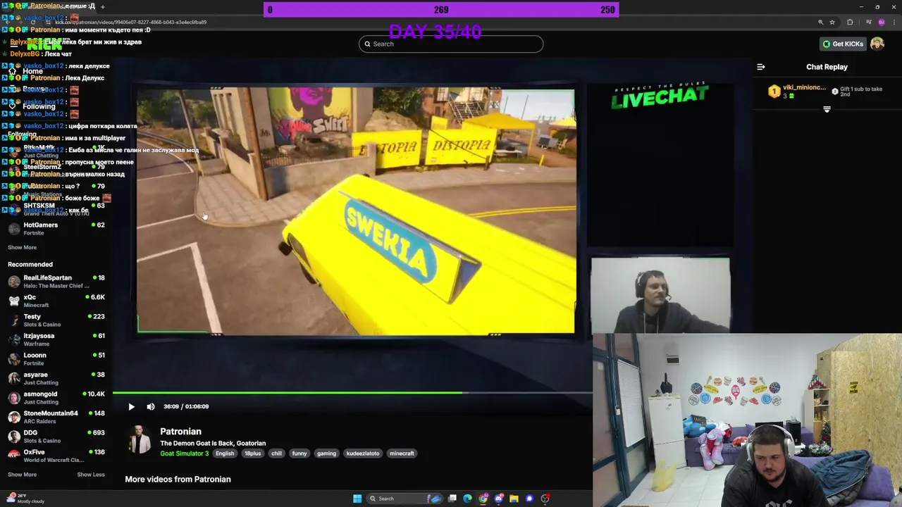This screenshot has height=507, width=902.
Task: Zoom using browser magnifier icon
Action: point(821,23)
